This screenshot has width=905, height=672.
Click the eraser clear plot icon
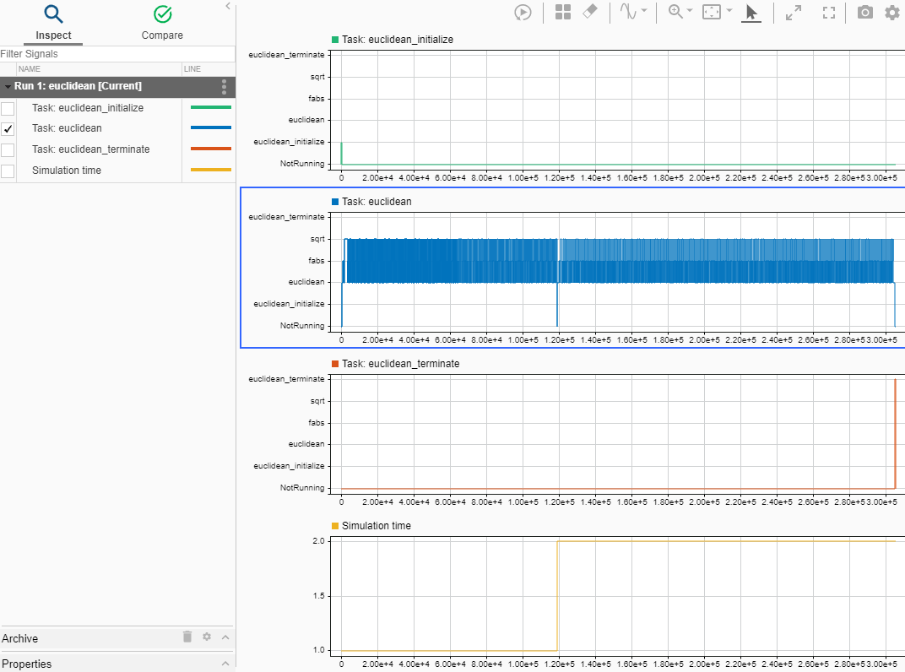(591, 12)
